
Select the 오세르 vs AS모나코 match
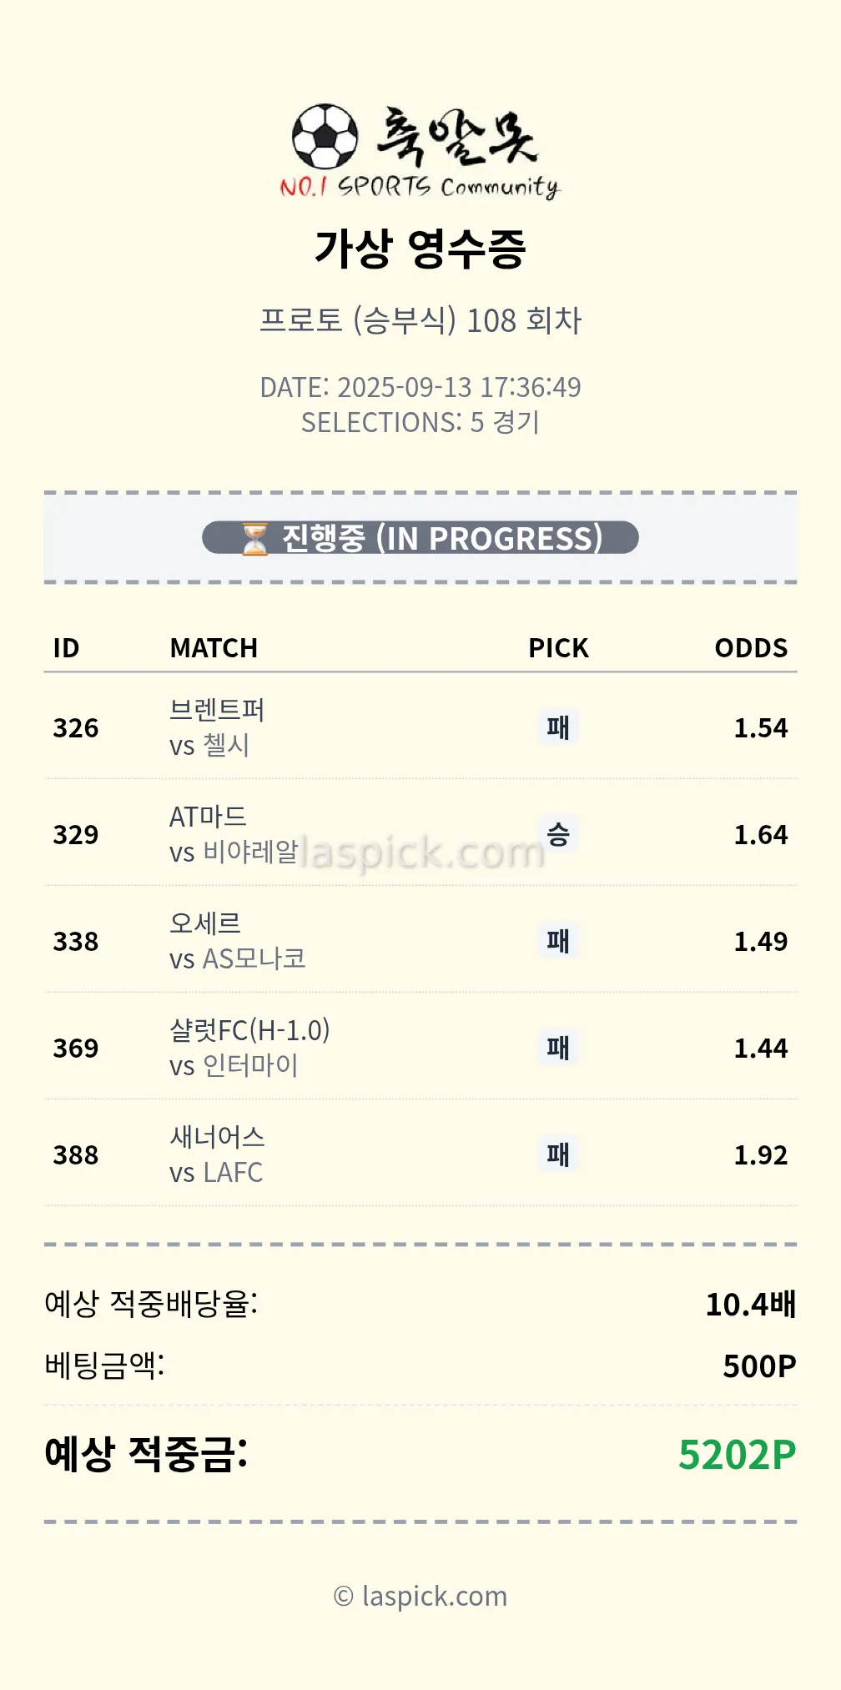click(238, 941)
